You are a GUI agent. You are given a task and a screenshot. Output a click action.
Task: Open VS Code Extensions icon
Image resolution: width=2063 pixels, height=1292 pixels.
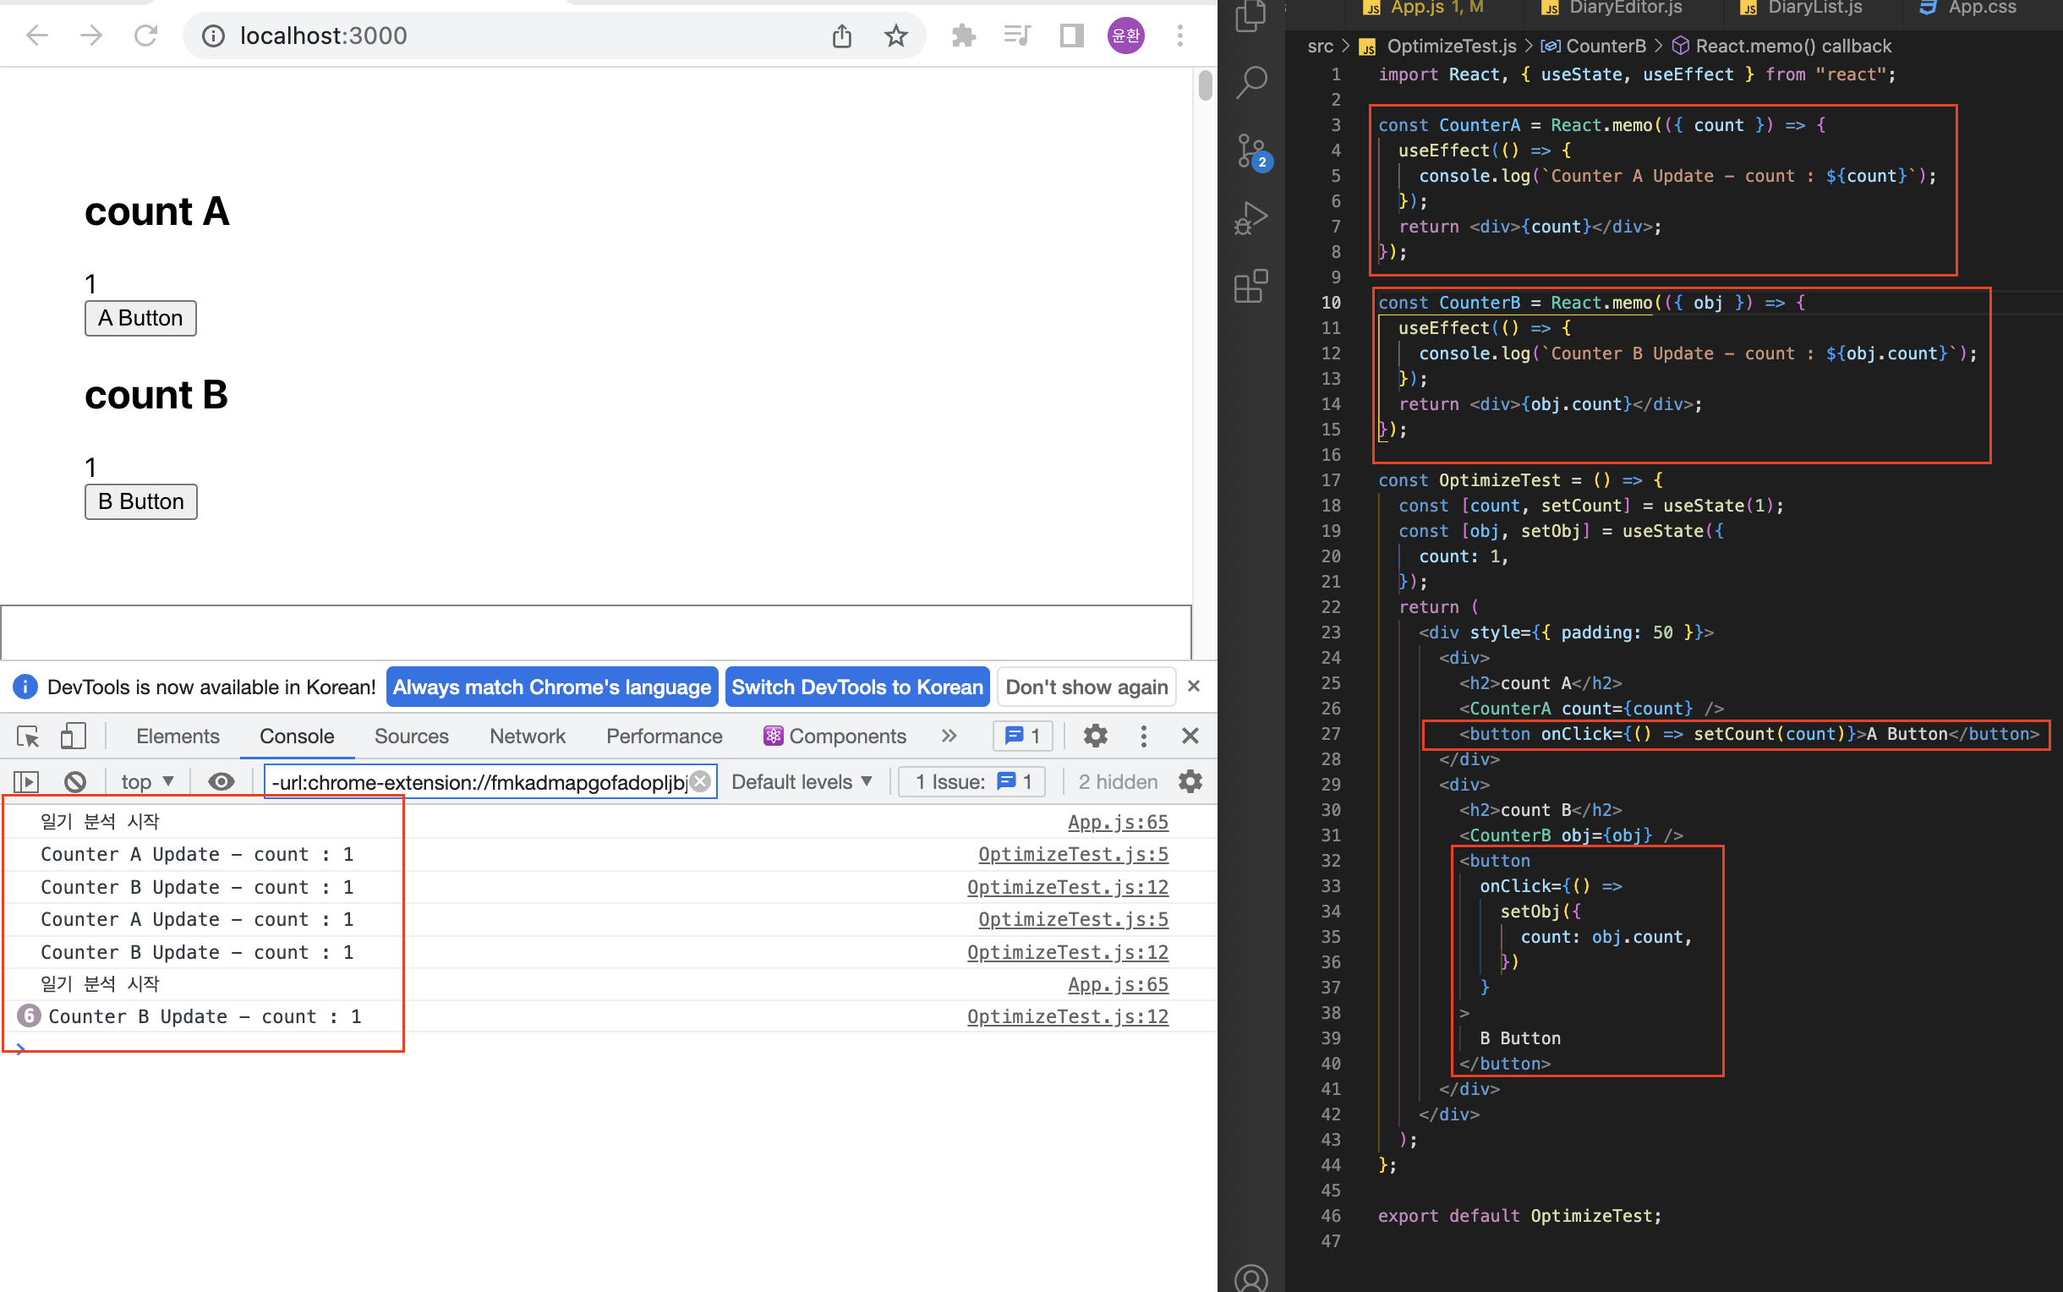1250,287
